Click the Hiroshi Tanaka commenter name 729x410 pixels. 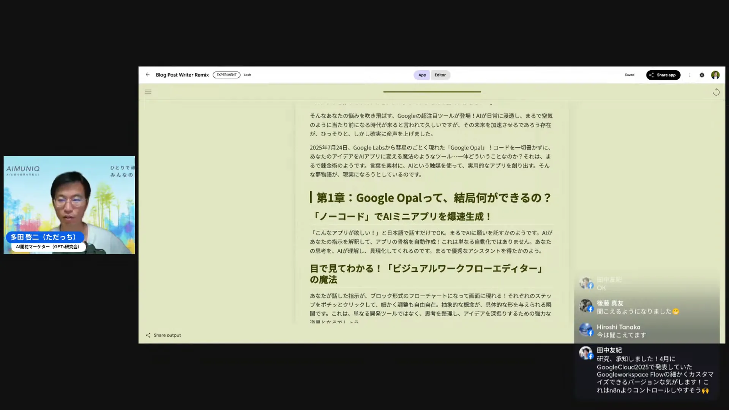tap(619, 327)
